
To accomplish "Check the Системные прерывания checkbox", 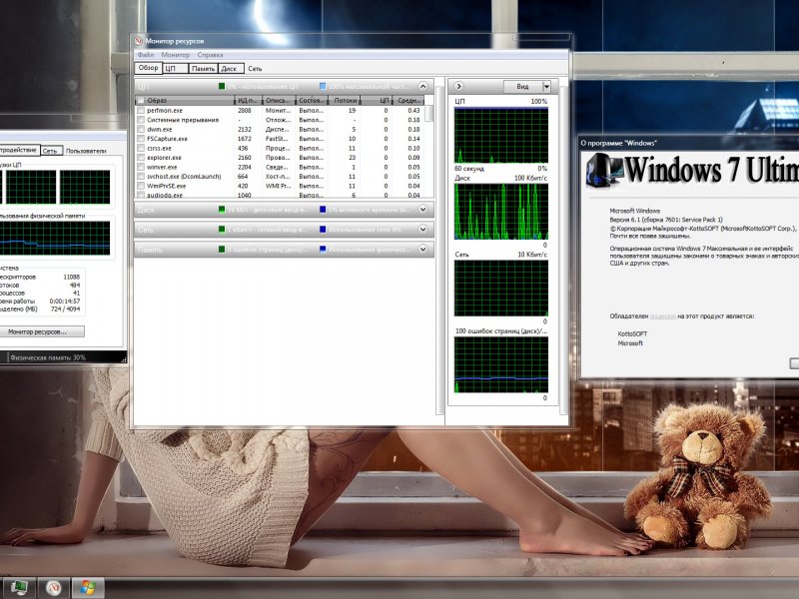I will tap(141, 120).
